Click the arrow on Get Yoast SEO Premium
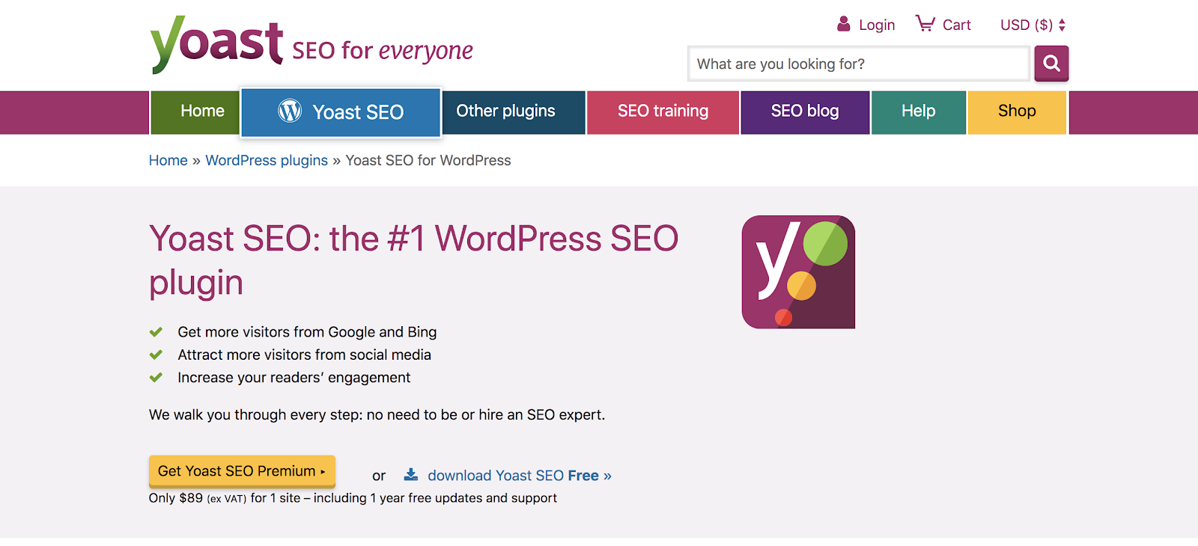This screenshot has height=546, width=1198. 324,472
